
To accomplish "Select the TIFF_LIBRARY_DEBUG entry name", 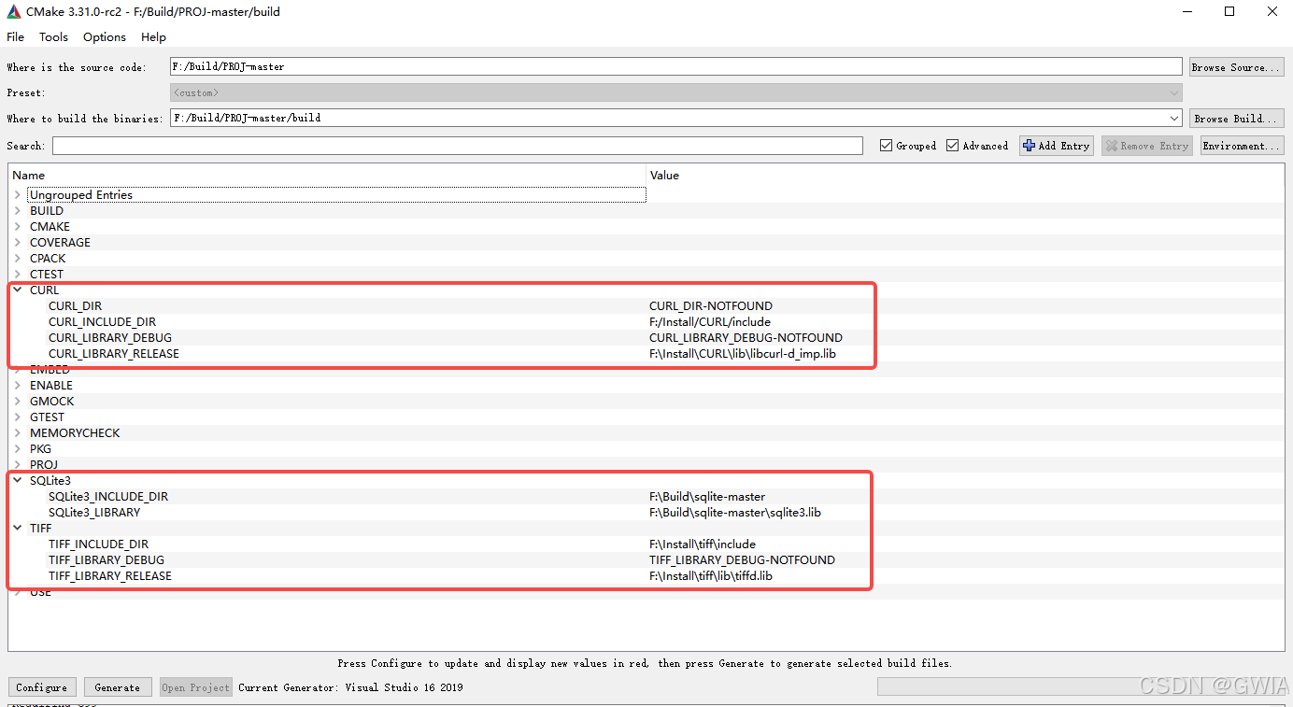I will pyautogui.click(x=107, y=560).
